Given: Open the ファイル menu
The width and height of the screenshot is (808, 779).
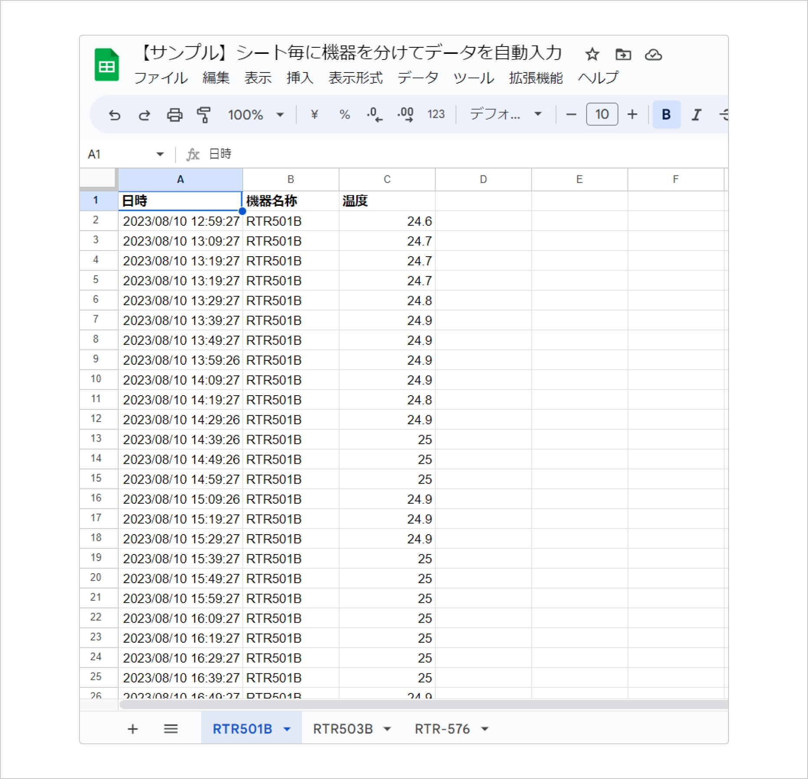Looking at the screenshot, I should (161, 78).
